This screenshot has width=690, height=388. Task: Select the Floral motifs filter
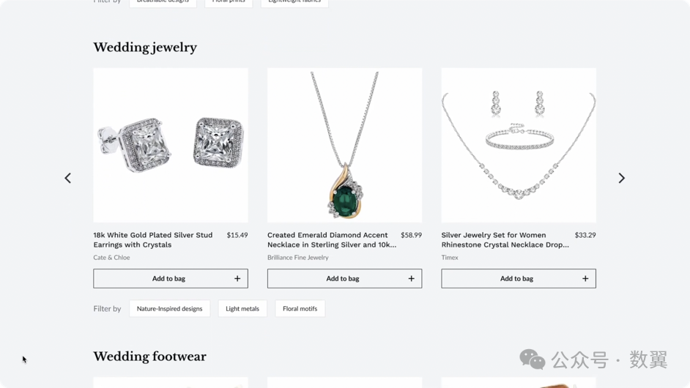pos(300,309)
